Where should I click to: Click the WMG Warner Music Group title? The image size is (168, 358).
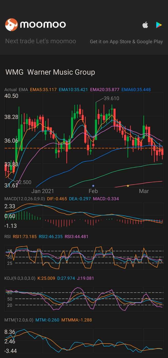(x=50, y=72)
